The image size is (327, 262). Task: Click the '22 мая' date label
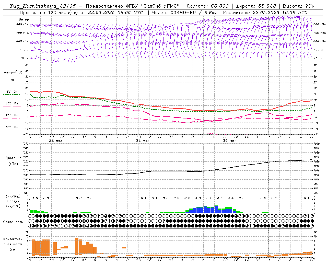[x=56, y=141]
